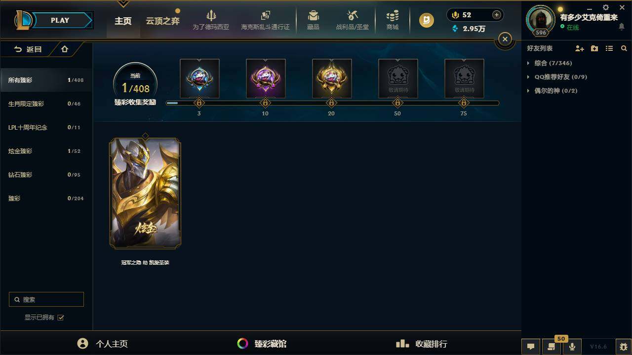632x355 pixels.
Task: Click the microphone voice icon
Action: 572,347
